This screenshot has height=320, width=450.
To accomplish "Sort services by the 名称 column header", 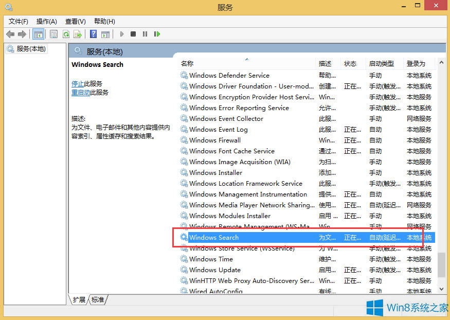I will pyautogui.click(x=187, y=63).
